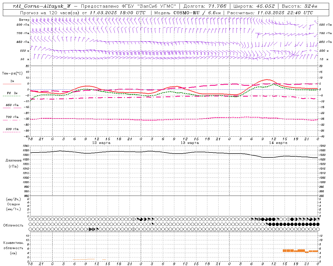Select the Широта: 45.052 value

click(254, 6)
